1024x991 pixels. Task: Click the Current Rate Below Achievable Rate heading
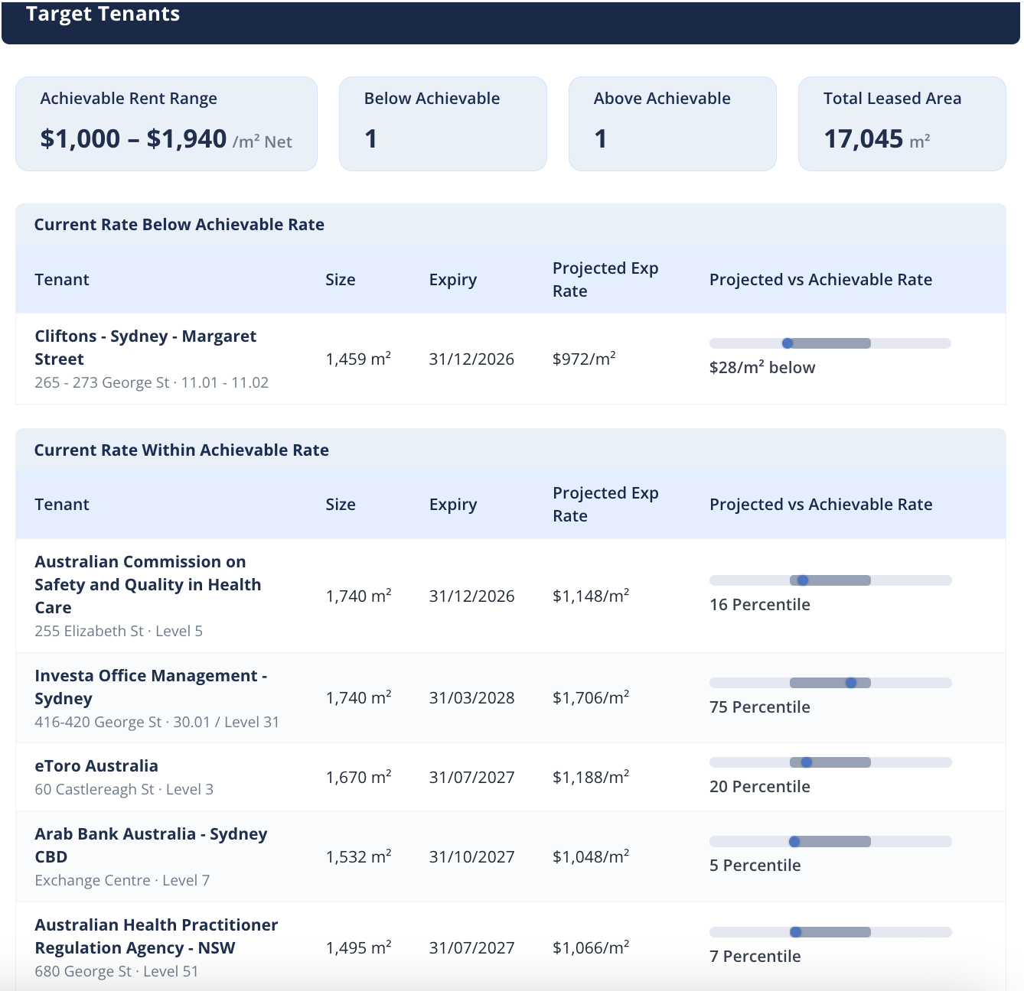179,225
